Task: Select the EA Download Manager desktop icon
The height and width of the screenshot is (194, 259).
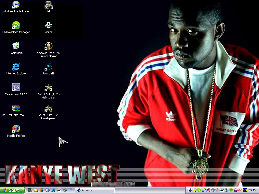Action: (16, 28)
